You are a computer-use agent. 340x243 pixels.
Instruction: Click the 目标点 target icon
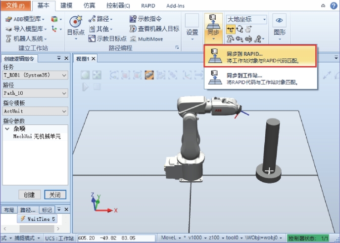point(75,22)
